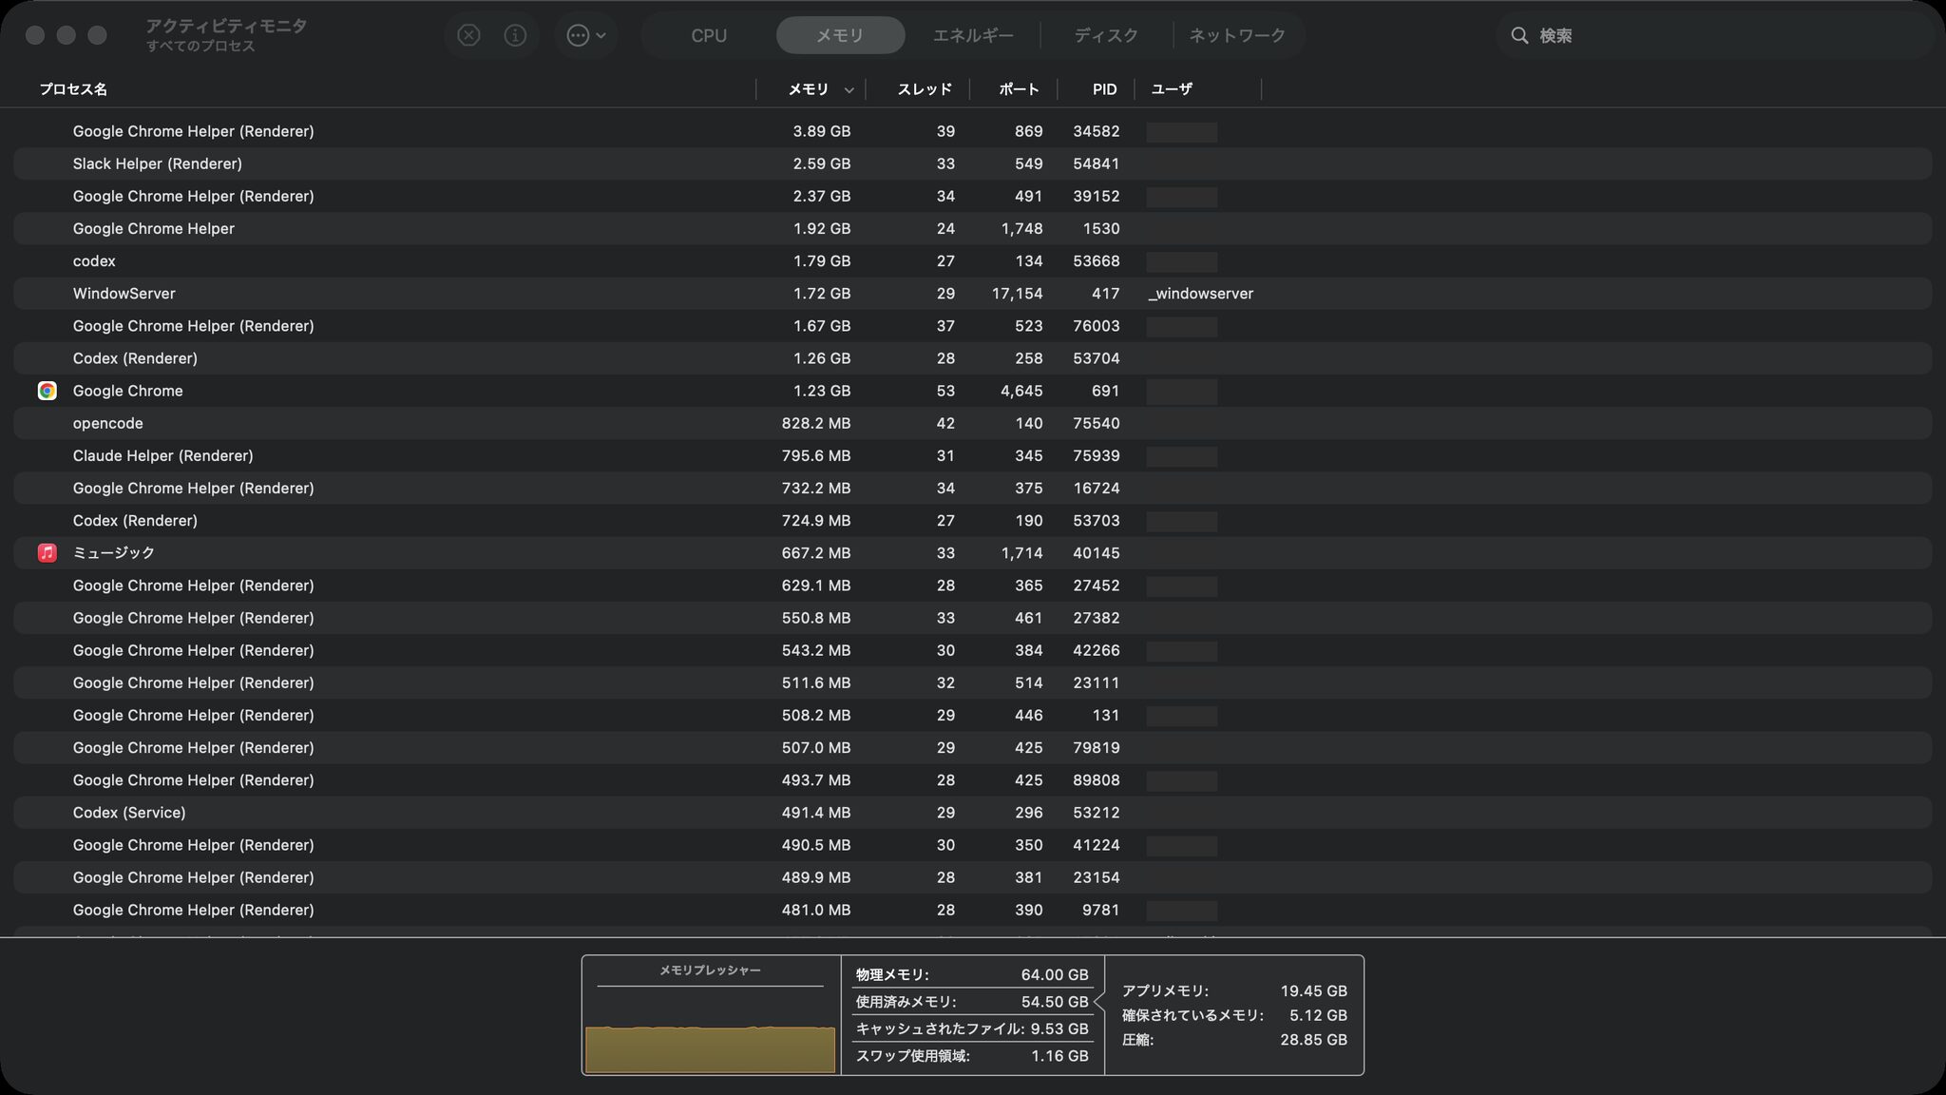Sort by the スレッド column header
The width and height of the screenshot is (1946, 1095).
(x=925, y=89)
